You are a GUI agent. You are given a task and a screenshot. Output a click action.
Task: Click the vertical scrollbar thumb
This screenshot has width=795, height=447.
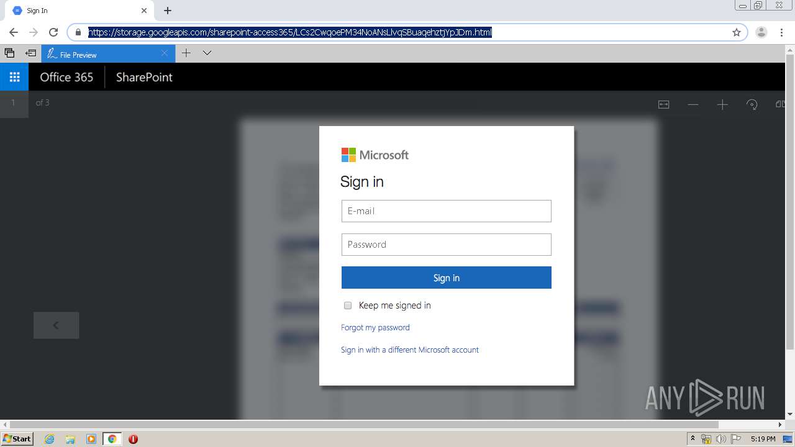coord(790,202)
